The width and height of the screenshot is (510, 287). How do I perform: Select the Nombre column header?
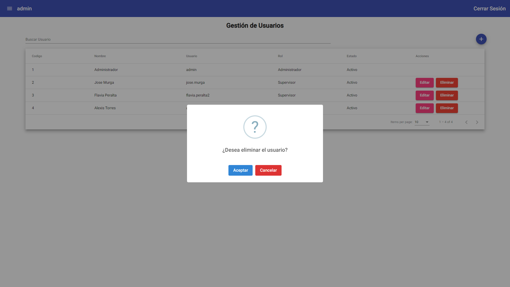click(x=100, y=56)
